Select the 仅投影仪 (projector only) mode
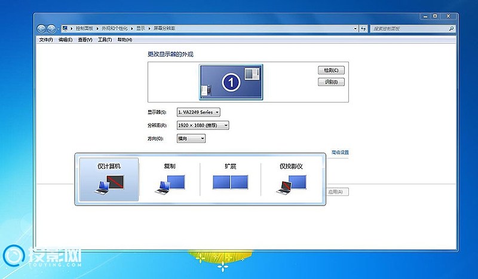This screenshot has height=279, width=478. pyautogui.click(x=291, y=179)
